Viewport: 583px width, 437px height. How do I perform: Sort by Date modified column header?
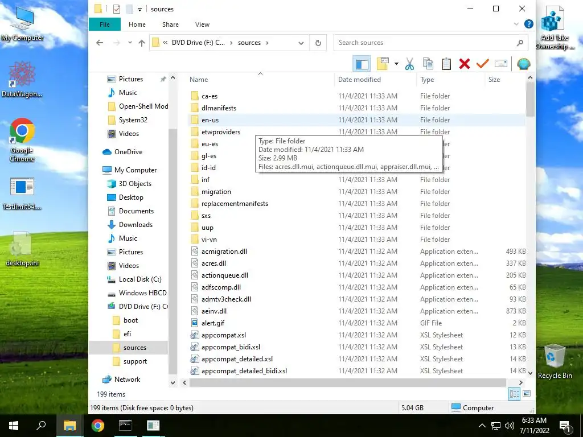tap(376, 80)
